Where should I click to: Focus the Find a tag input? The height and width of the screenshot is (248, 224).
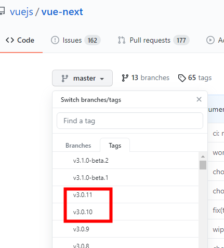pyautogui.click(x=130, y=121)
